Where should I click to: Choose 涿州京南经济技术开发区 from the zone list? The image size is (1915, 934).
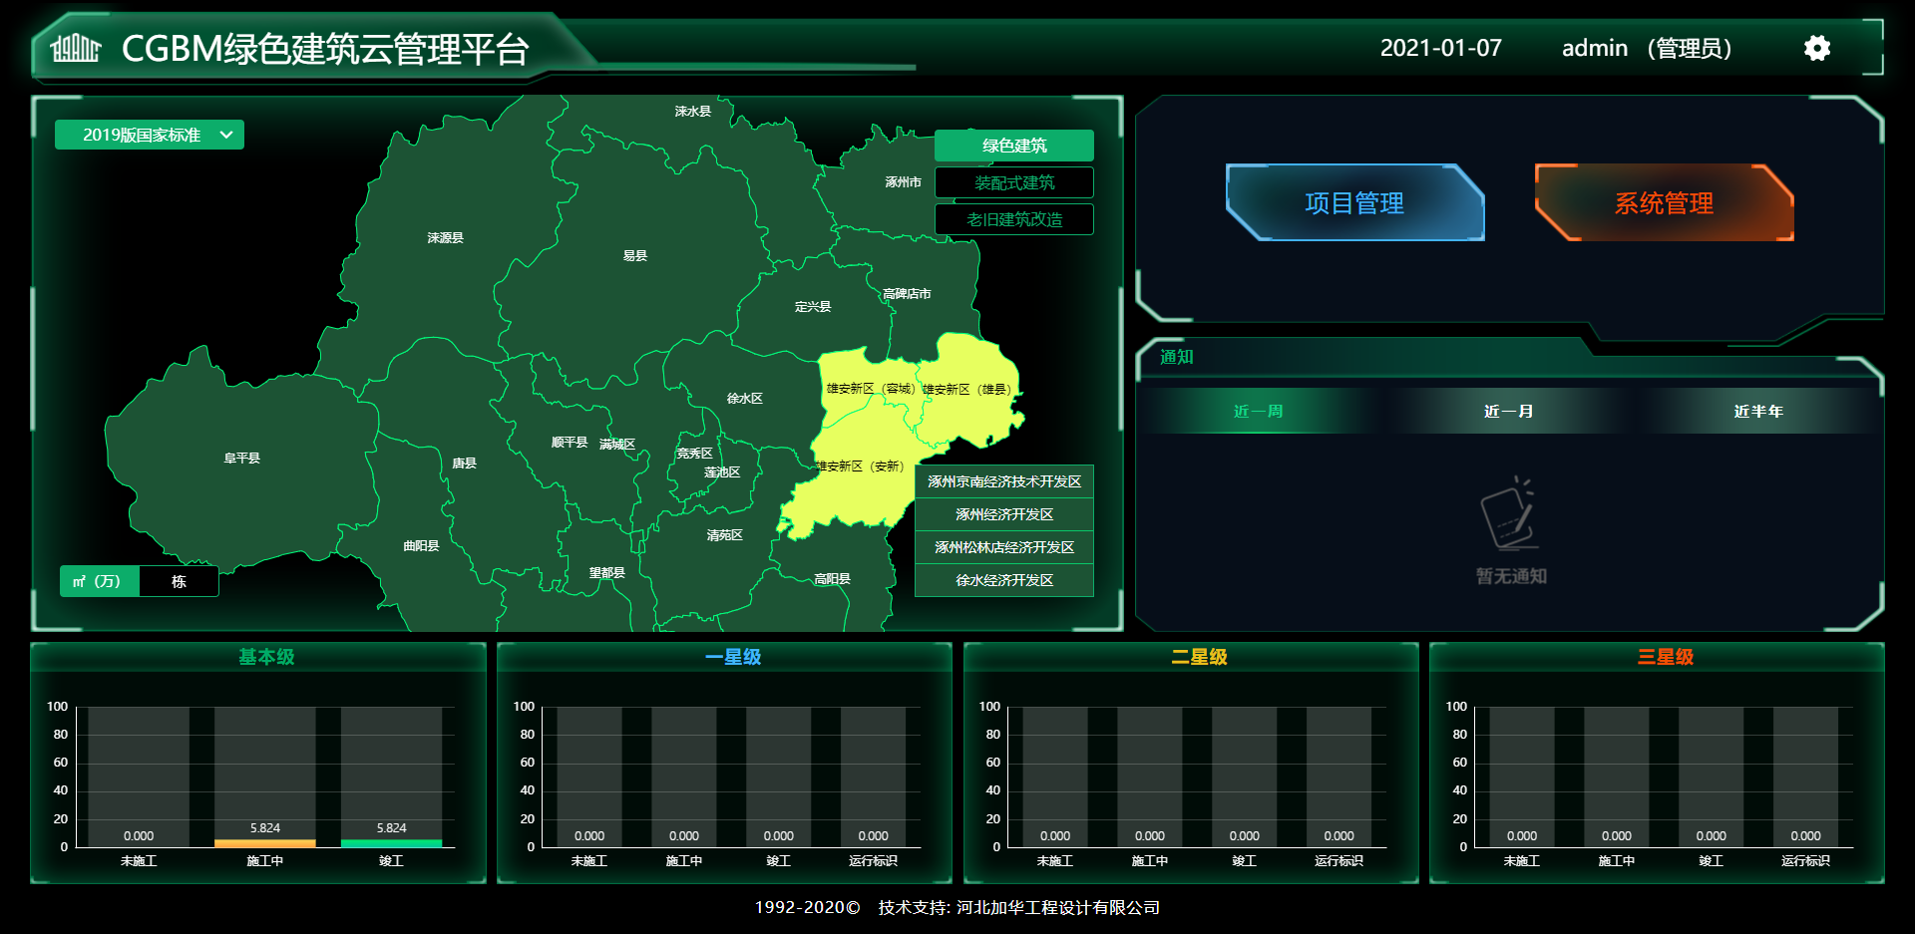[x=1003, y=481]
